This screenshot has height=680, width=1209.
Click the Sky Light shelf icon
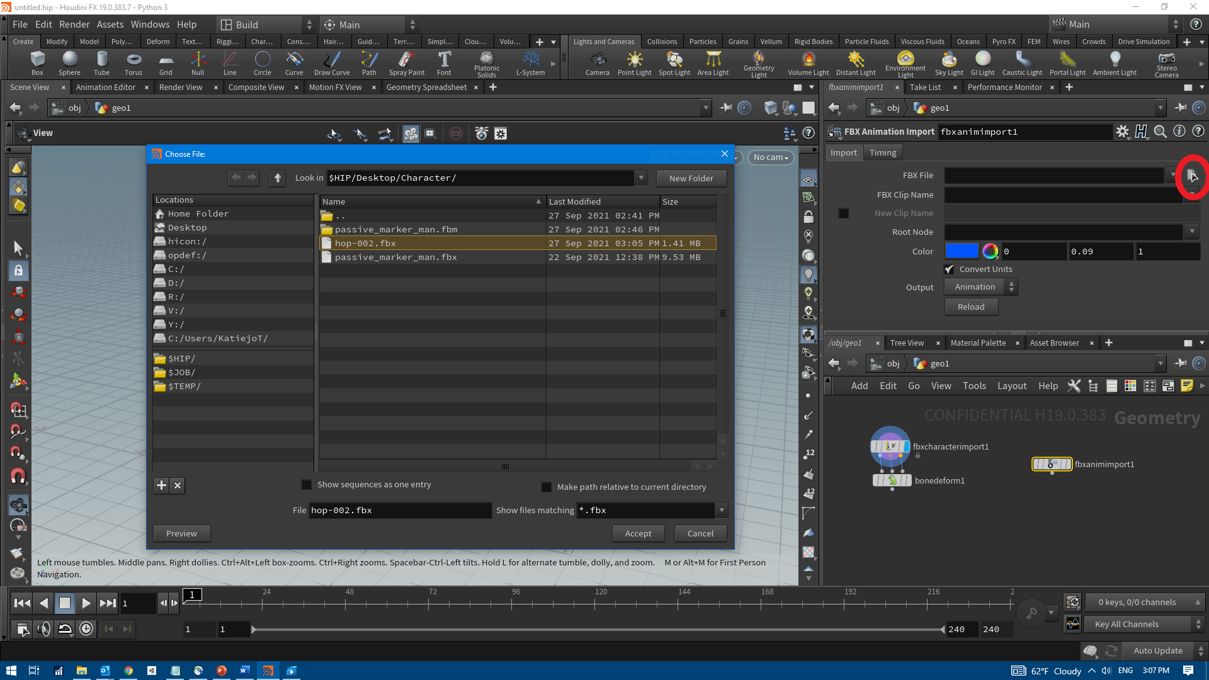948,63
